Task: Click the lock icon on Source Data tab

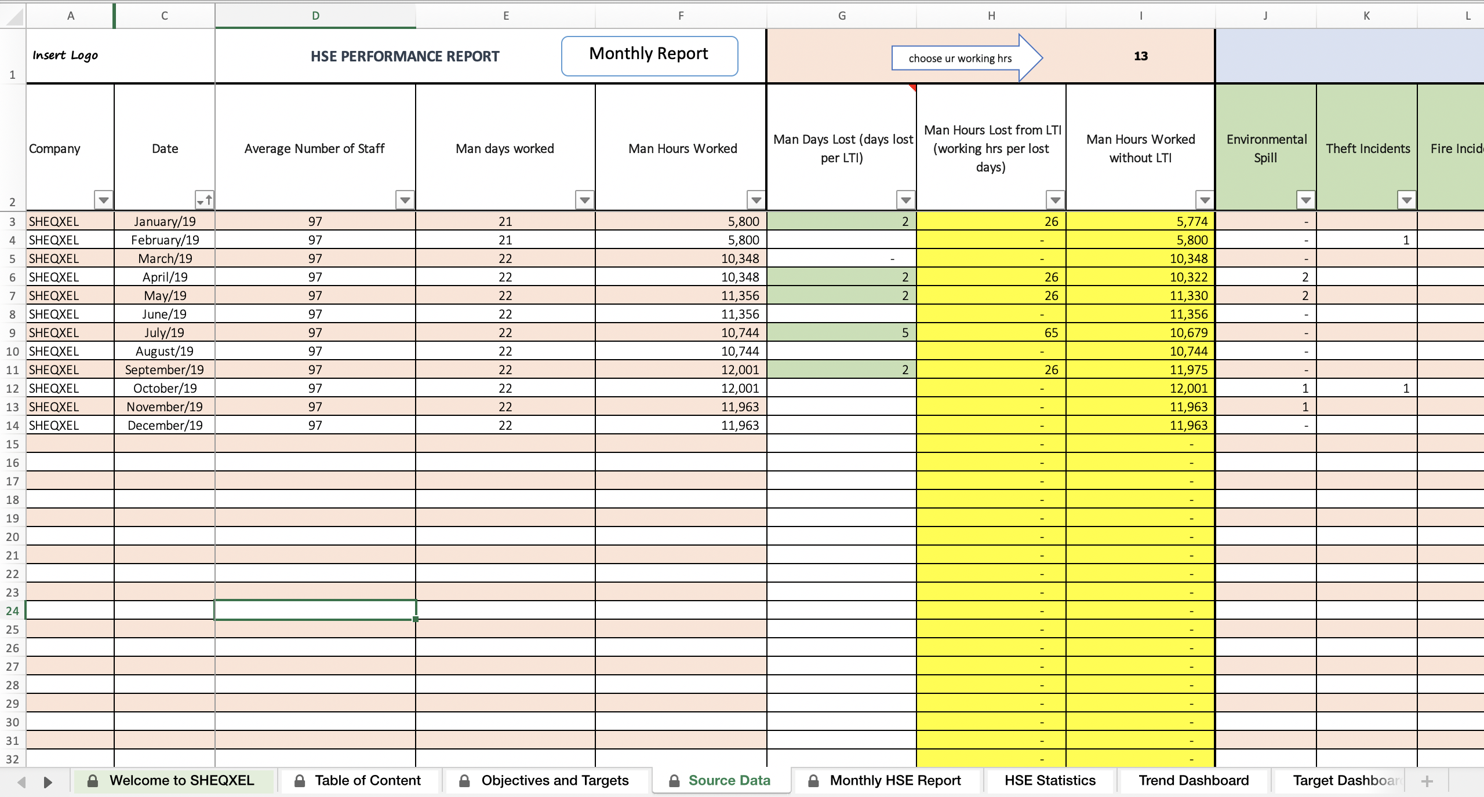Action: [674, 780]
